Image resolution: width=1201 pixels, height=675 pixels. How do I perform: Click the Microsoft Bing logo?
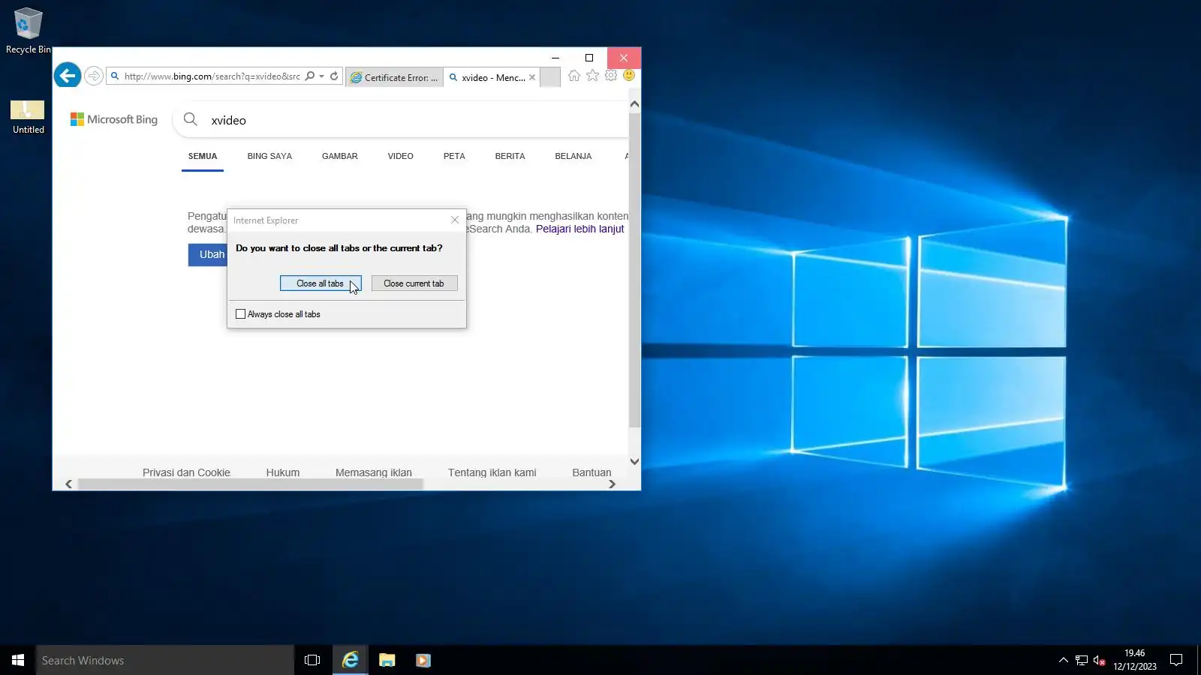click(x=114, y=120)
